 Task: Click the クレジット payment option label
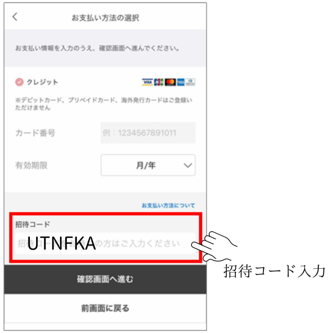42,82
